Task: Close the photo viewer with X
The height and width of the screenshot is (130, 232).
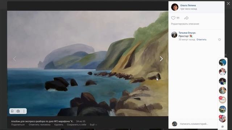Action: 228,4
